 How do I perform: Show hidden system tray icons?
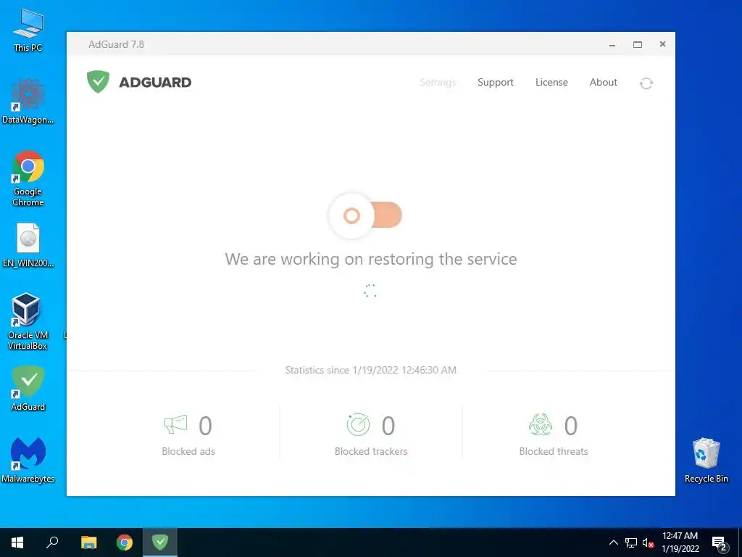613,542
